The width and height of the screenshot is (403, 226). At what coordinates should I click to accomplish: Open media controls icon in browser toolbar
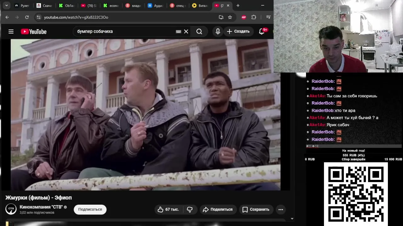click(268, 17)
